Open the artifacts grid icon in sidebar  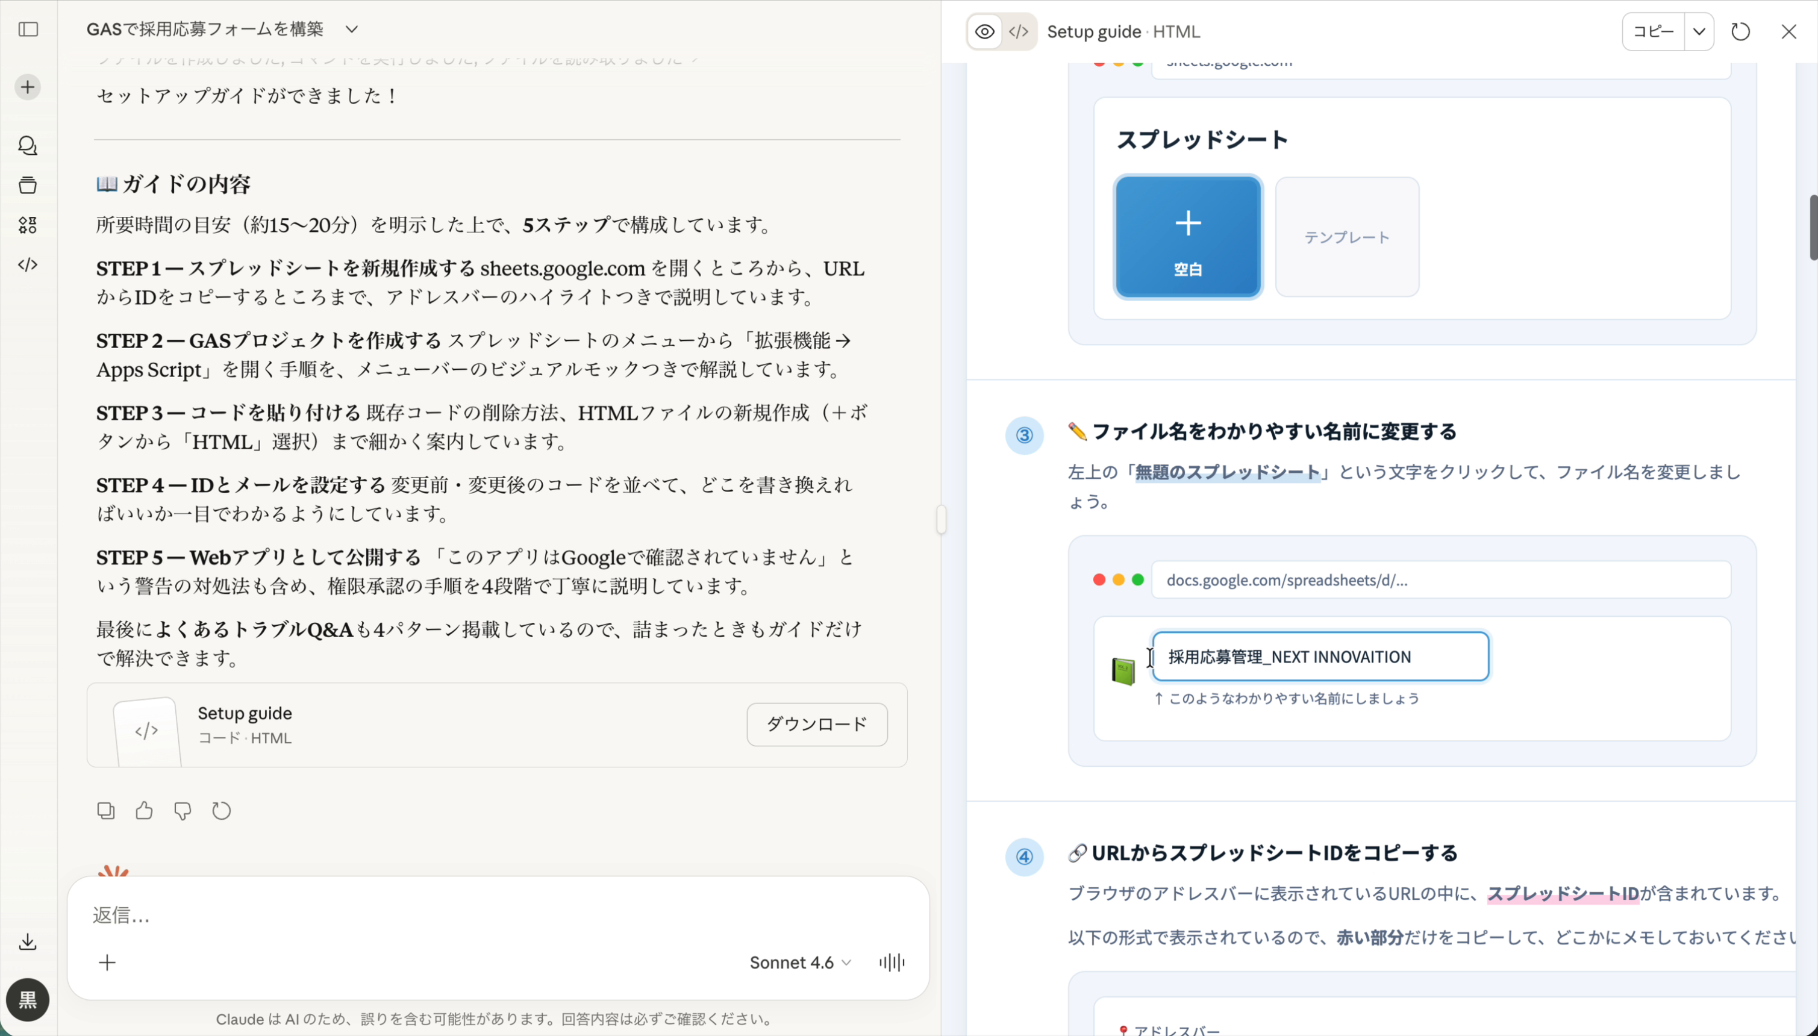click(x=28, y=225)
